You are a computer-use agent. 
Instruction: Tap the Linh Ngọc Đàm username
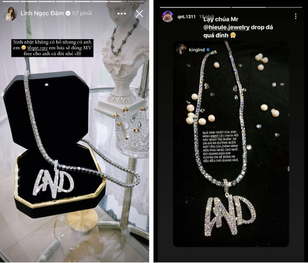coord(42,13)
